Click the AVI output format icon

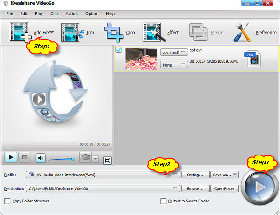pyautogui.click(x=253, y=59)
